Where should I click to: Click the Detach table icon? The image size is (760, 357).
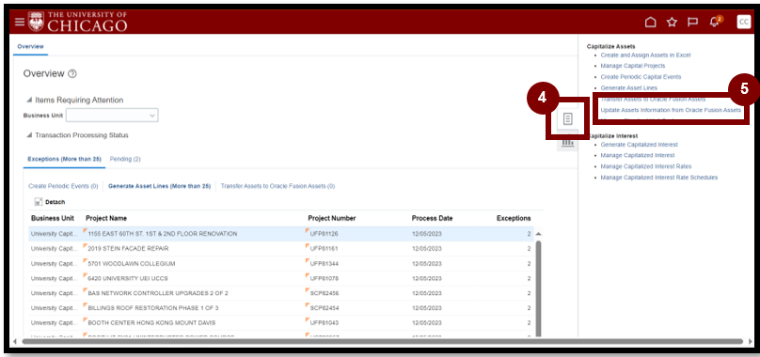(39, 202)
